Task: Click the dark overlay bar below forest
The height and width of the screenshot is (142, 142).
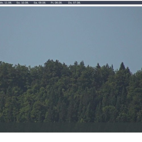Action: [71, 127]
